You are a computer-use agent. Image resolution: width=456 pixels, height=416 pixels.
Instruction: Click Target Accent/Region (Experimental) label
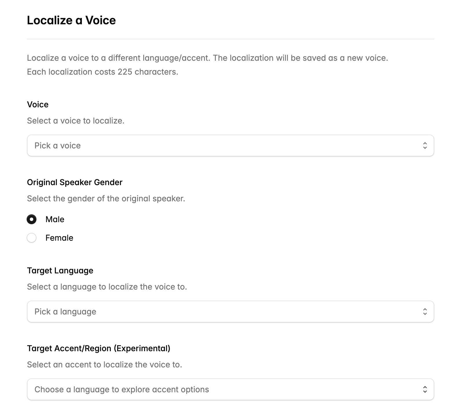98,348
